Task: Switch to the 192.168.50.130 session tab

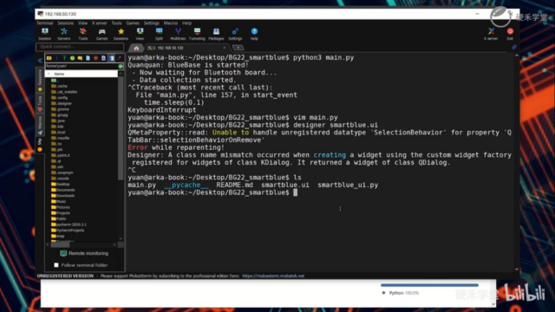Action: point(186,48)
